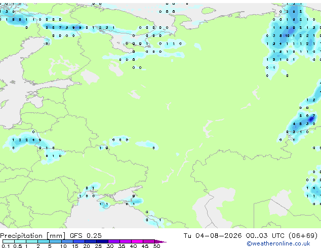Image resolution: width=321 pixels, height=248 pixels.
Task: Click the 45–50 mm legend swatch
Action: (149, 241)
